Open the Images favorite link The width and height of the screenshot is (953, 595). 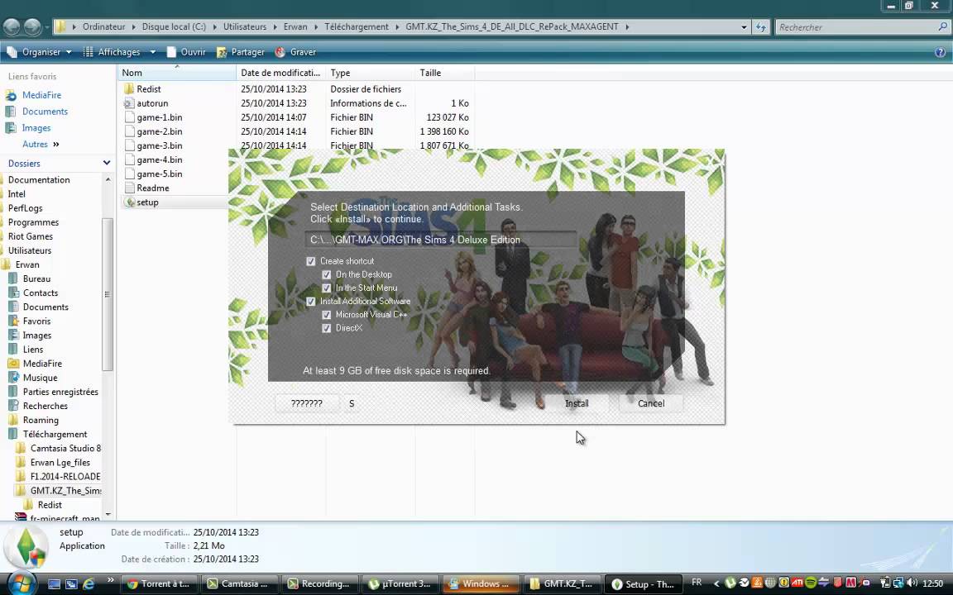[36, 128]
